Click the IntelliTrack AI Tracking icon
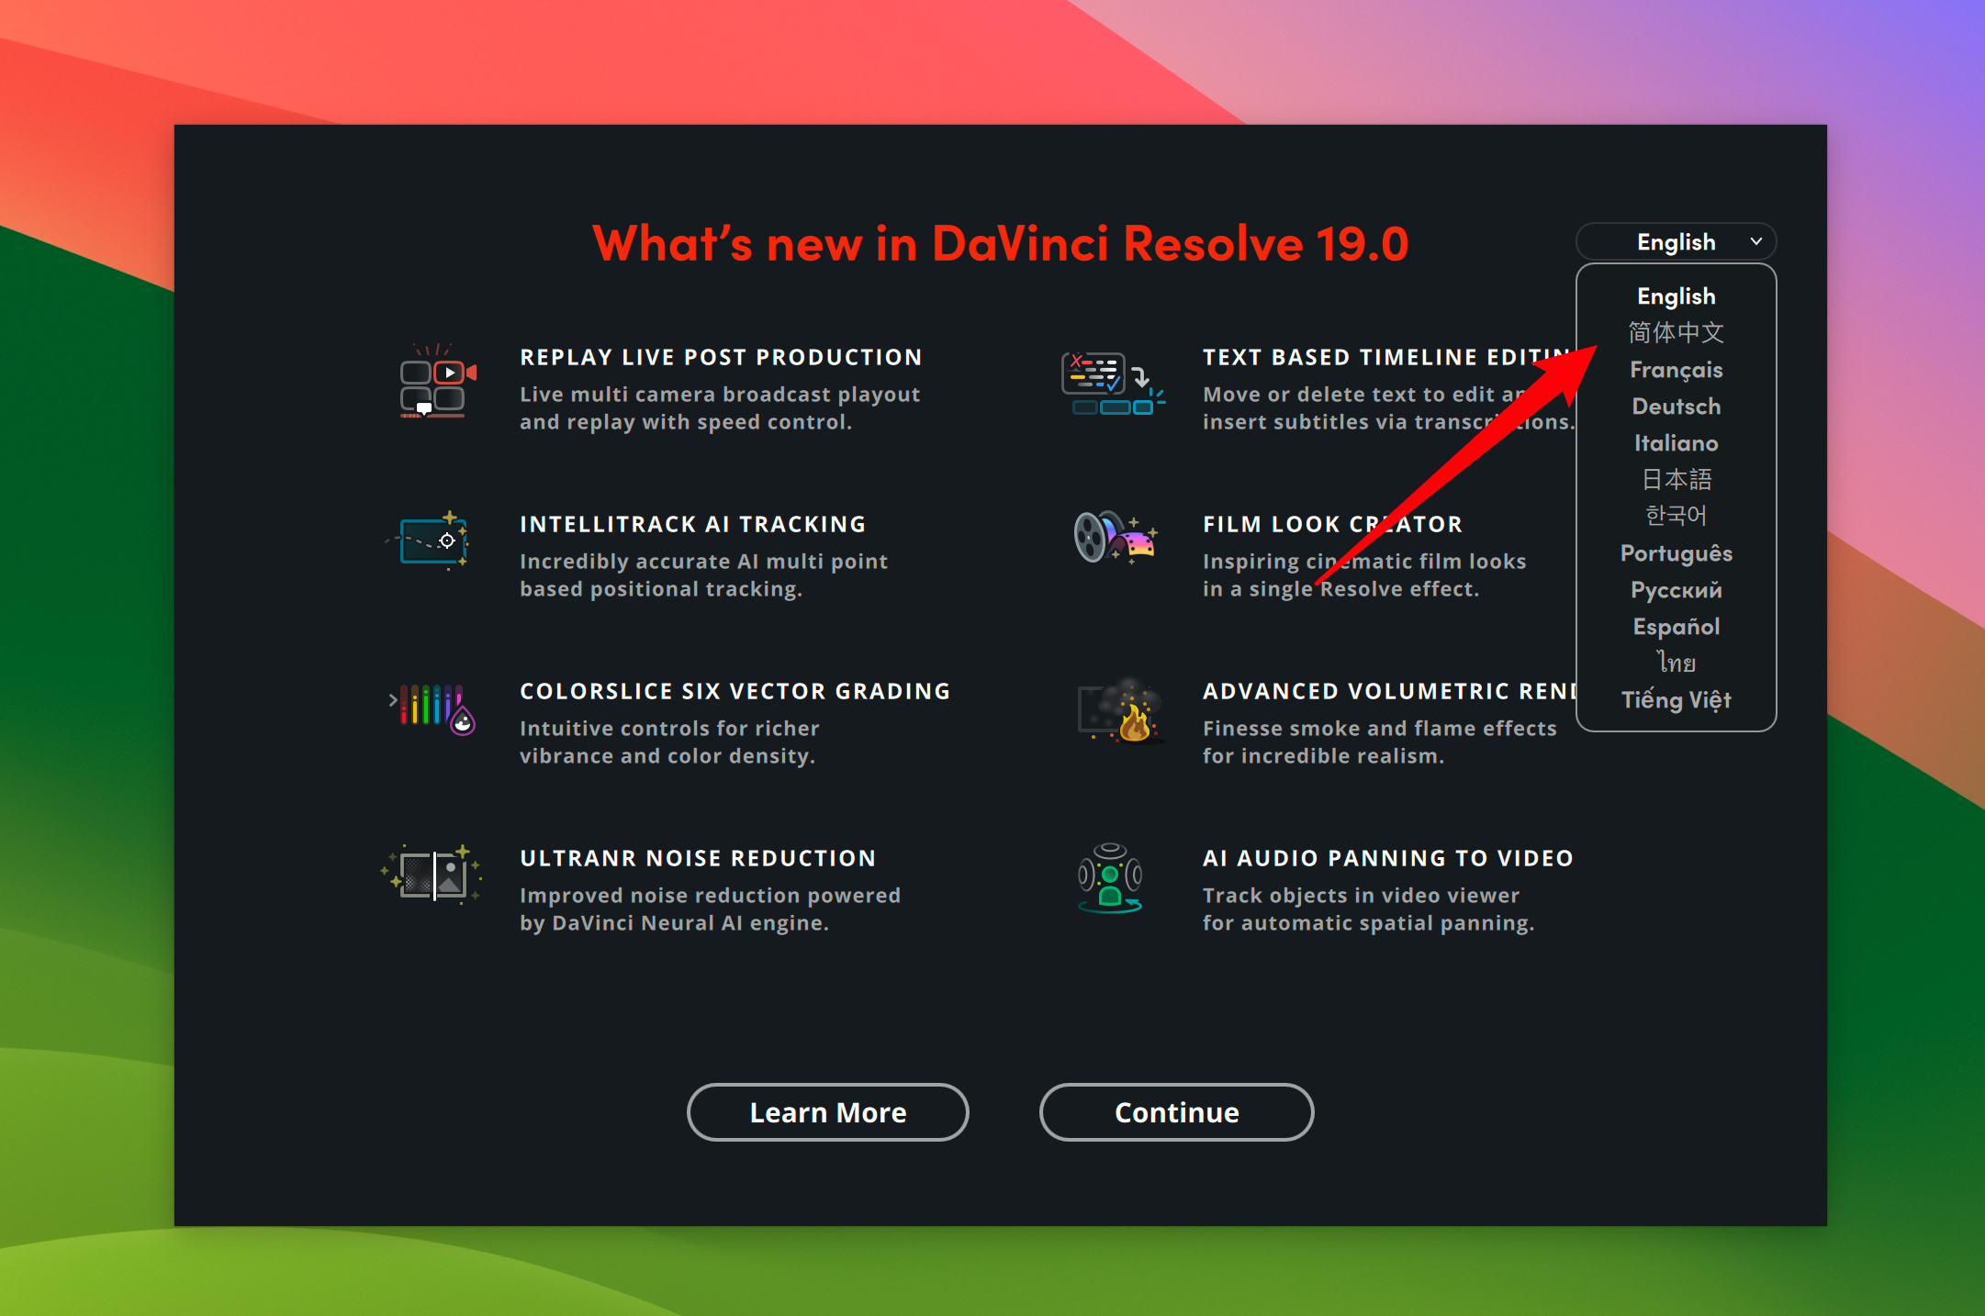Viewport: 1985px width, 1316px height. (x=432, y=541)
